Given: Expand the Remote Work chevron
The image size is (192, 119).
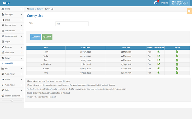Looking at the screenshot, I should [x=21, y=25].
